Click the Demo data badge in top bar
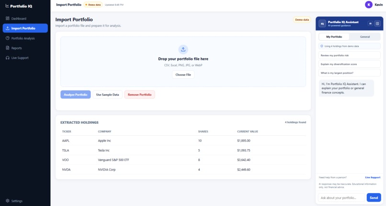The image size is (386, 206). (93, 5)
